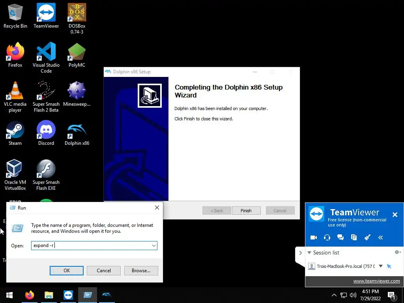Click the TeamViewer headset audio icon
404x303 pixels.
tap(327, 238)
